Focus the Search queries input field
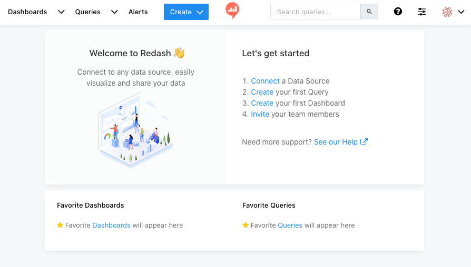Viewport: 471px width, 267px height. pyautogui.click(x=316, y=12)
